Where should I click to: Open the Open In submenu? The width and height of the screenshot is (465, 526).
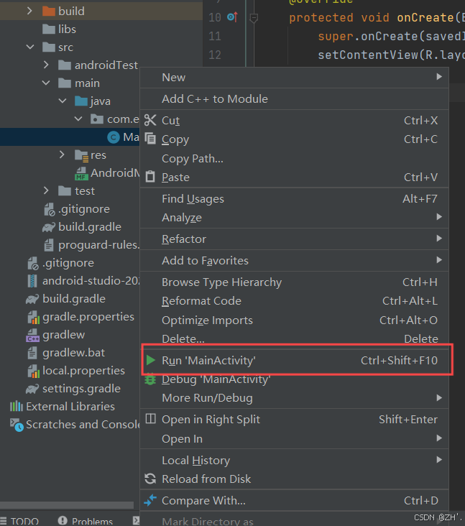click(294, 438)
